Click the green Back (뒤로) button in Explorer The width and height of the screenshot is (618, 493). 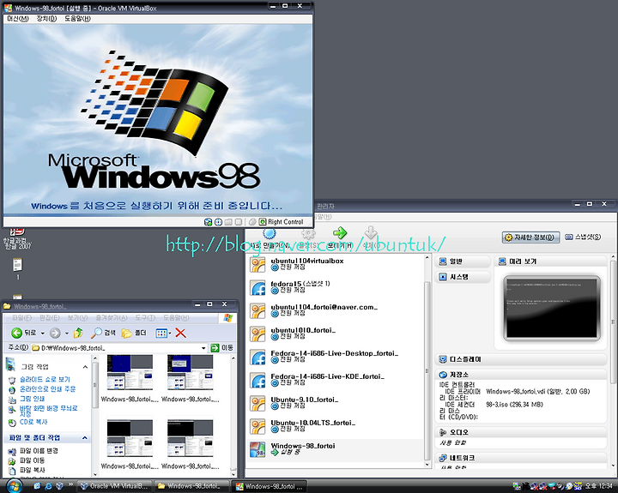tap(24, 334)
